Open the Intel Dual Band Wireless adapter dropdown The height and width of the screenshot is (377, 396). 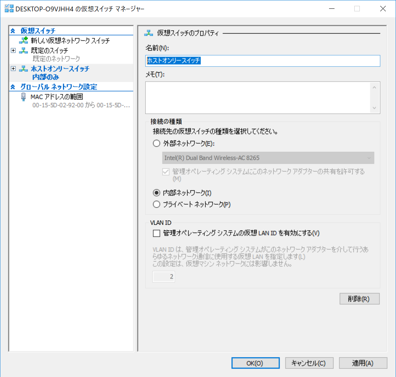tap(268, 158)
